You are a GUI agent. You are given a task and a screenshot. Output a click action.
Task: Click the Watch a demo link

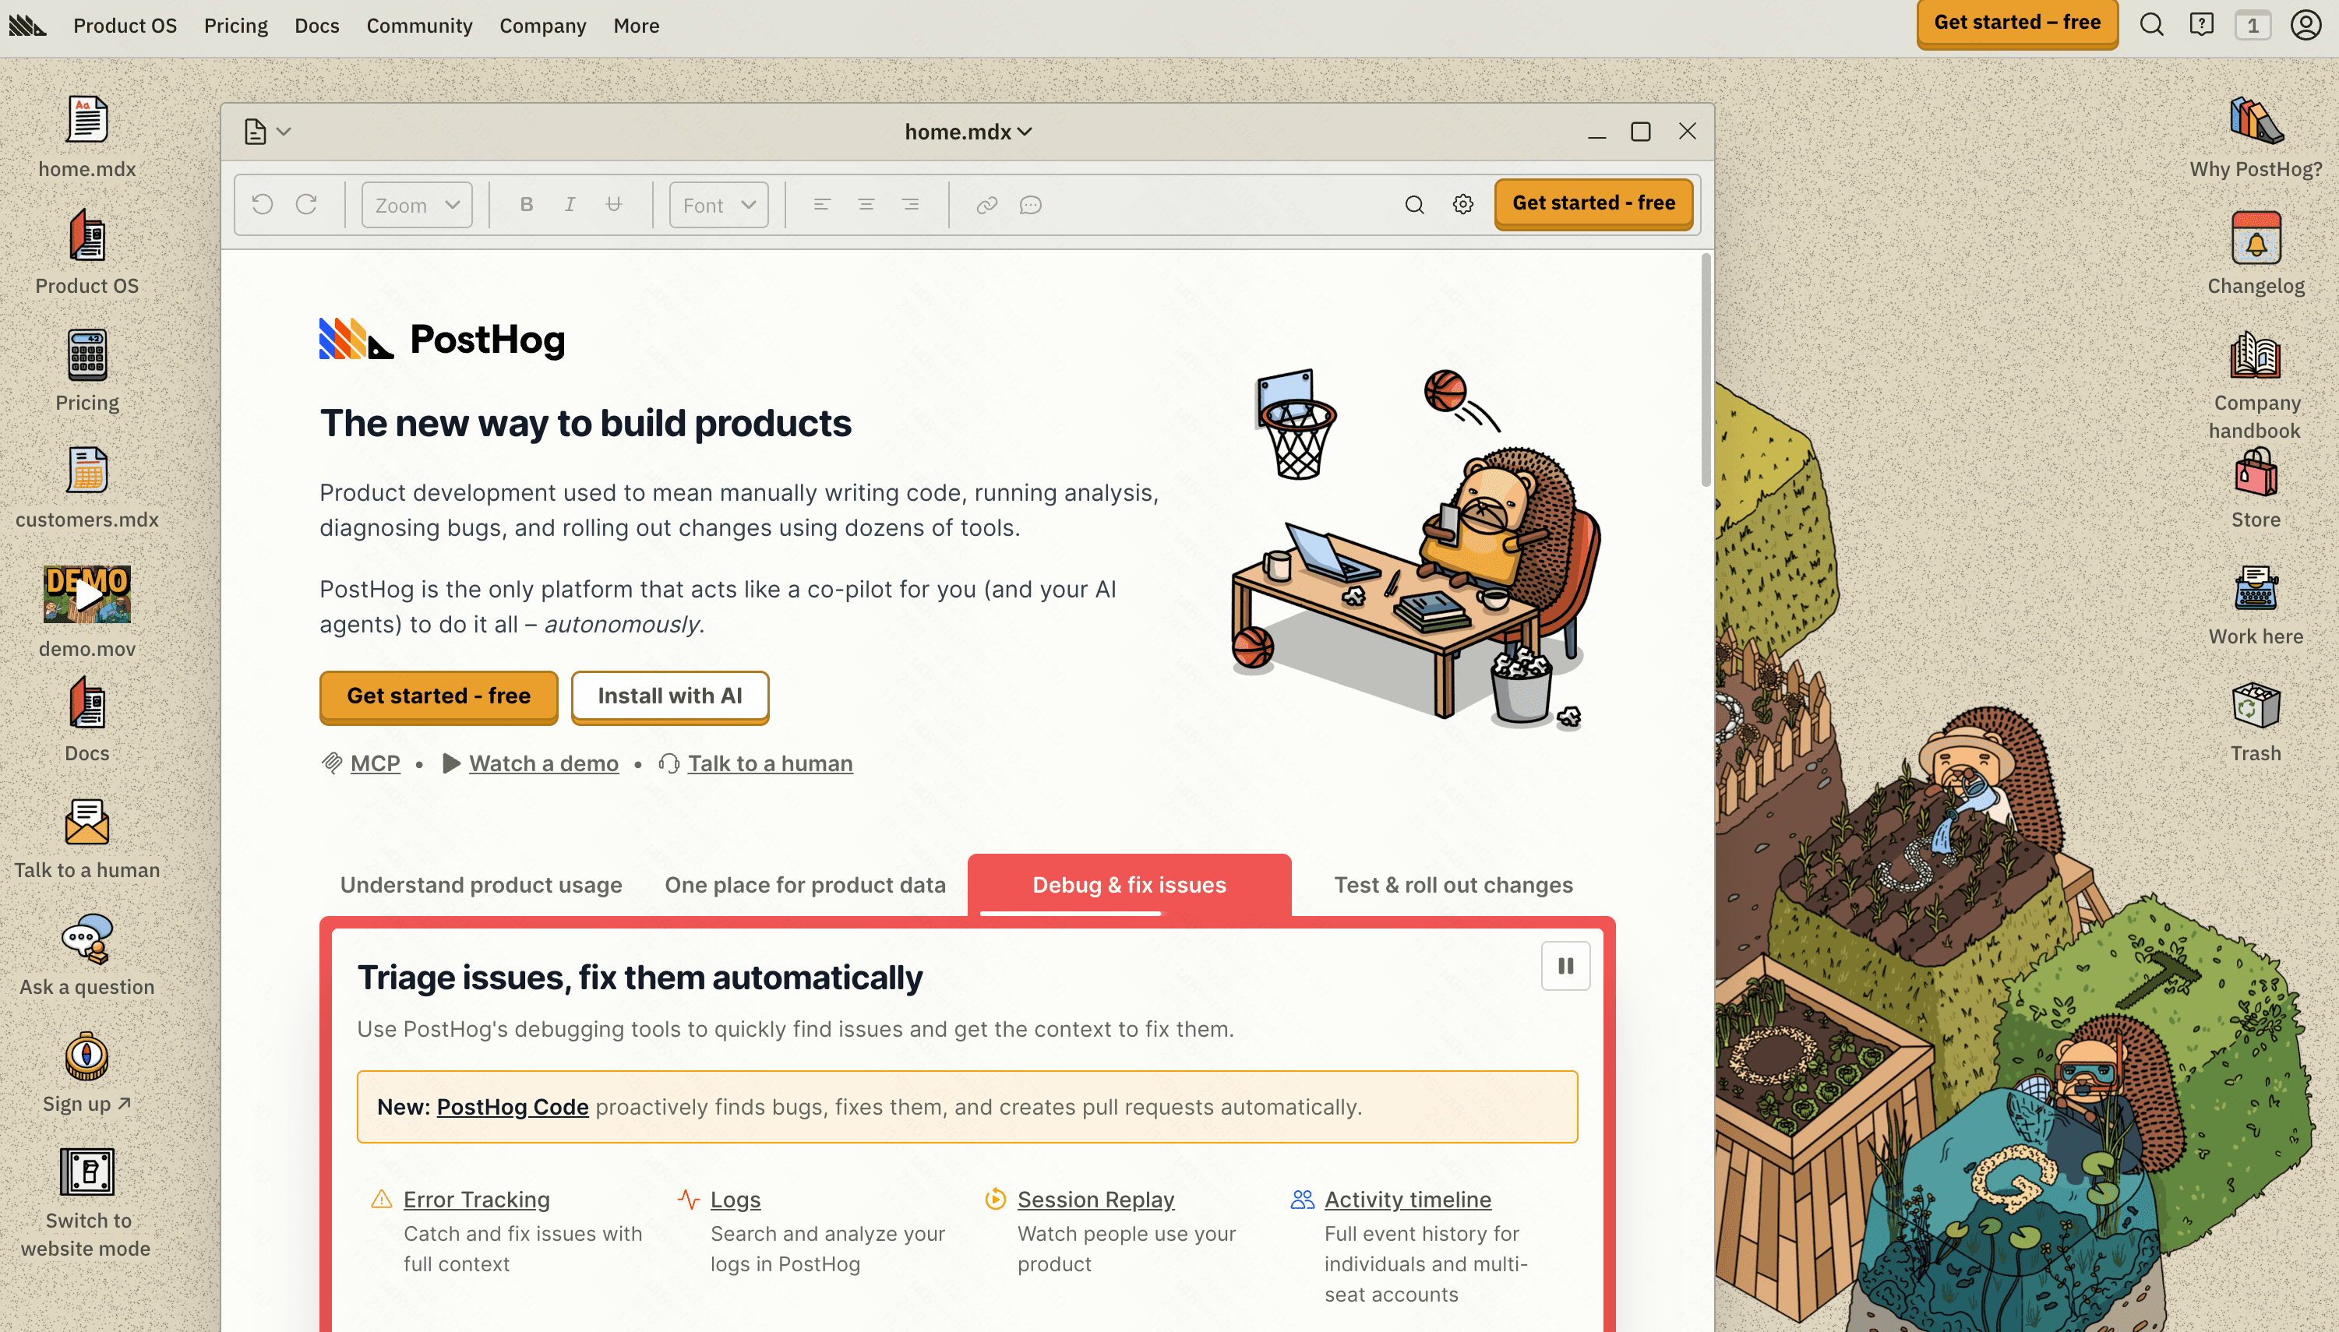pos(544,763)
